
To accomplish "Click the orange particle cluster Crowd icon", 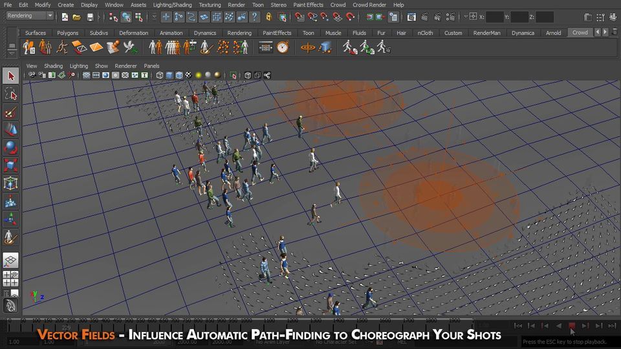I will (223, 47).
